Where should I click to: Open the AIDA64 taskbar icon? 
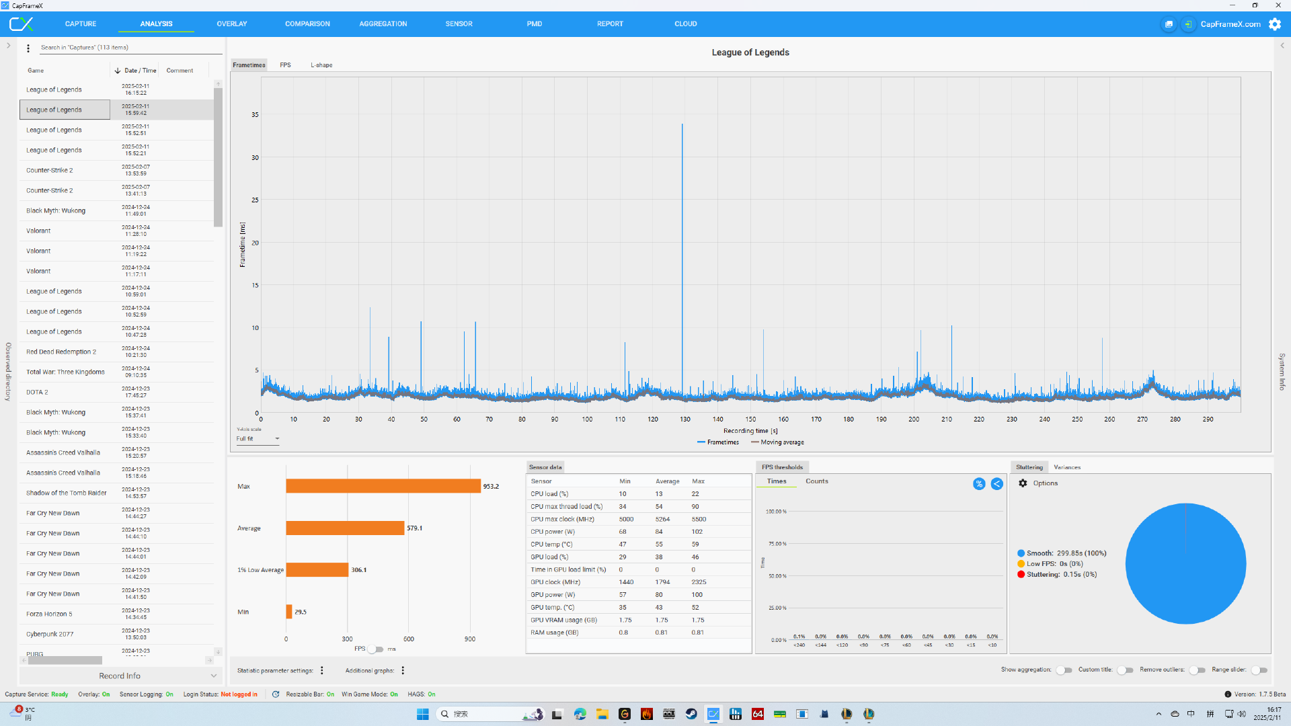[758, 714]
